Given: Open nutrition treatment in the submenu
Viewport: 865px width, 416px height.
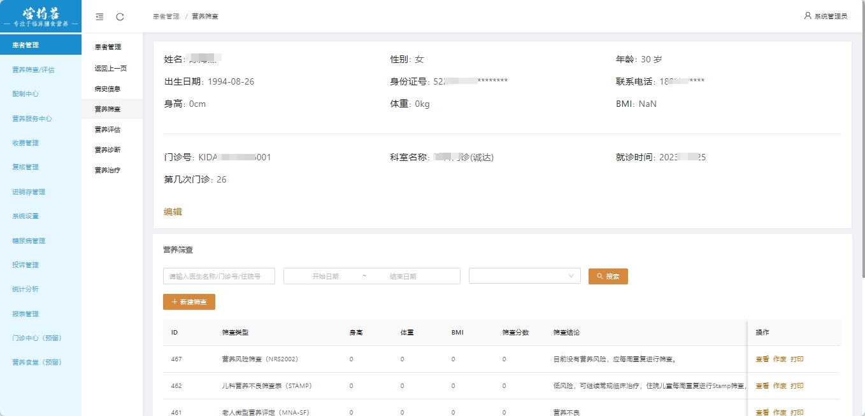Looking at the screenshot, I should 108,170.
